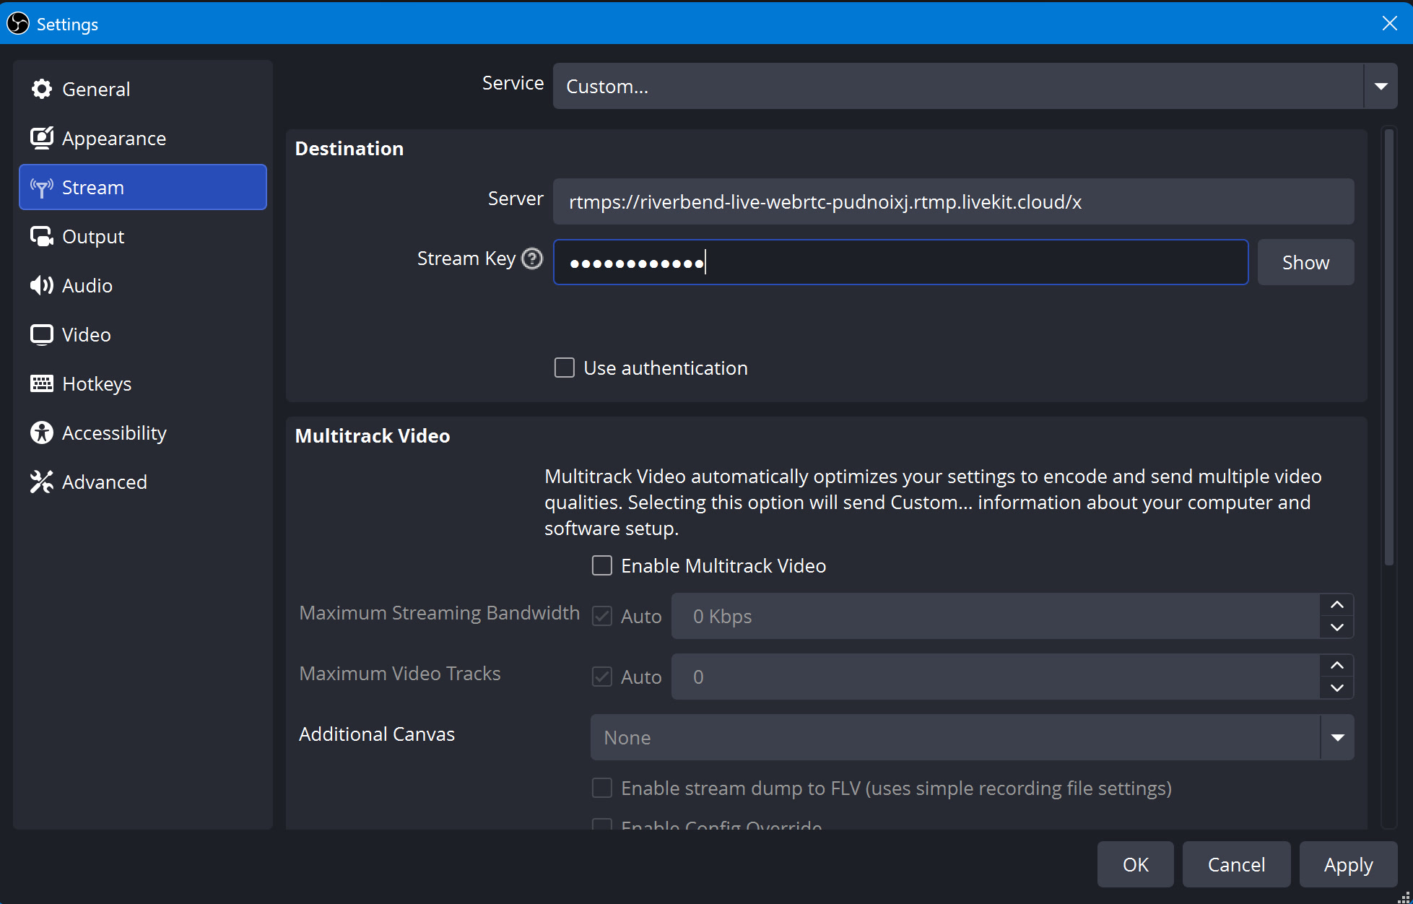Click into the Server URL field
Screen dimensions: 1413x904
(953, 201)
